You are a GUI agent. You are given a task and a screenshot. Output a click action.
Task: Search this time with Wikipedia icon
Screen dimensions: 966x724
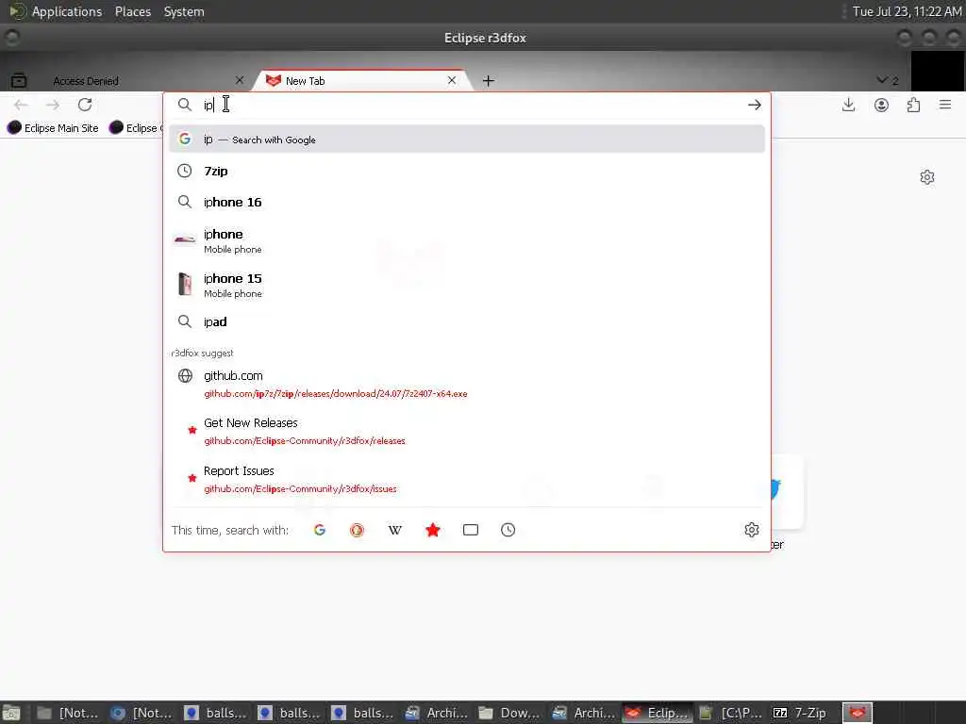[x=395, y=530]
